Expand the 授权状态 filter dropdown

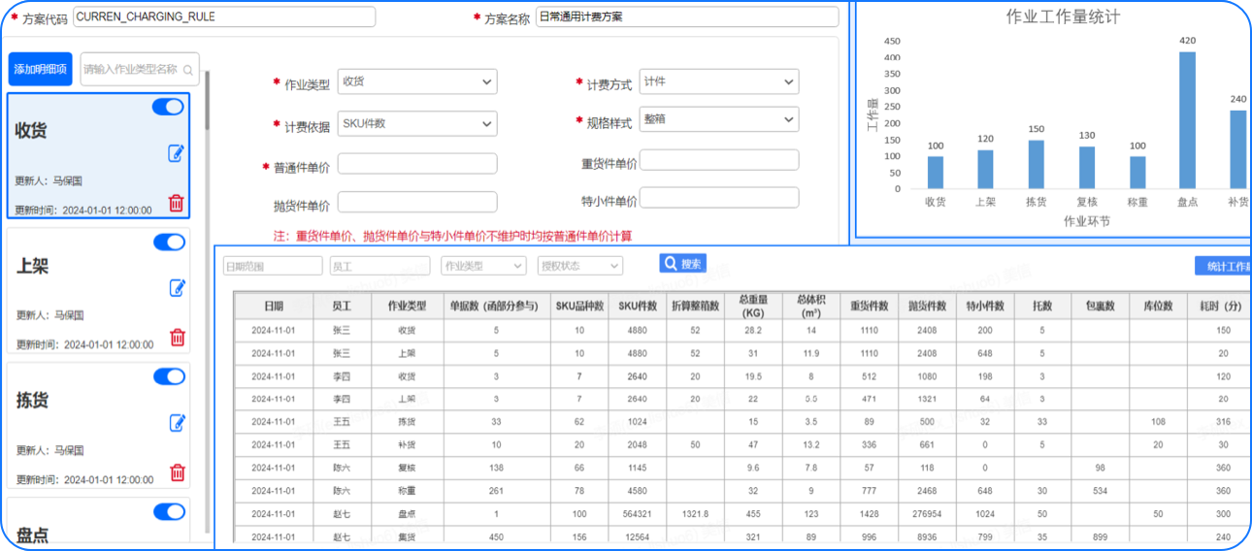(579, 266)
